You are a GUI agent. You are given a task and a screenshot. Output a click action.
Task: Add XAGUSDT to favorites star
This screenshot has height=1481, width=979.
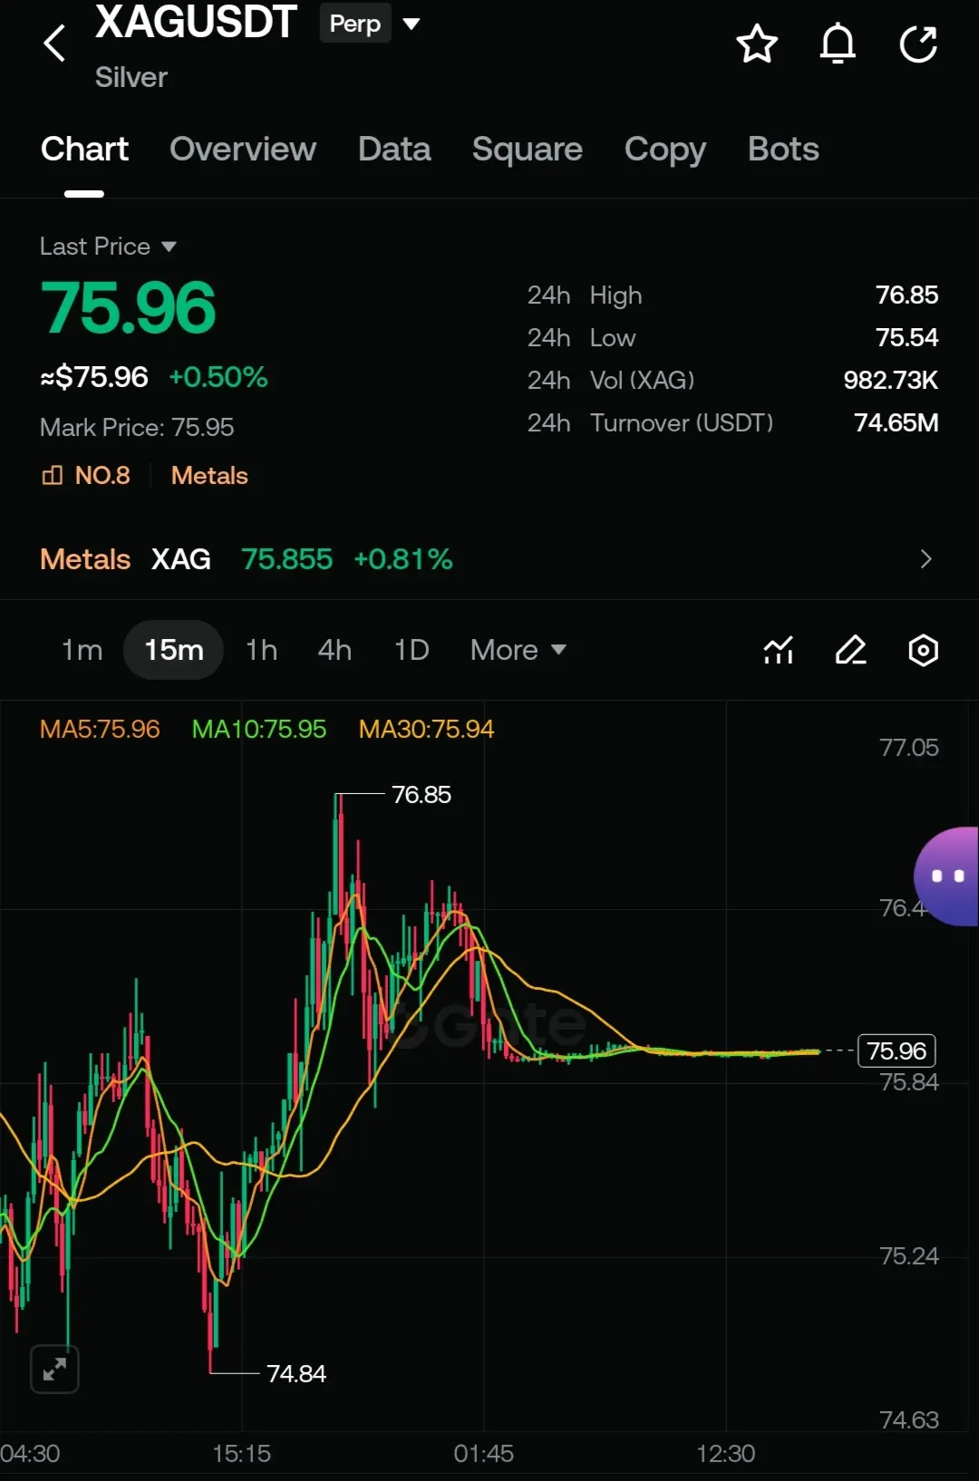pyautogui.click(x=757, y=44)
